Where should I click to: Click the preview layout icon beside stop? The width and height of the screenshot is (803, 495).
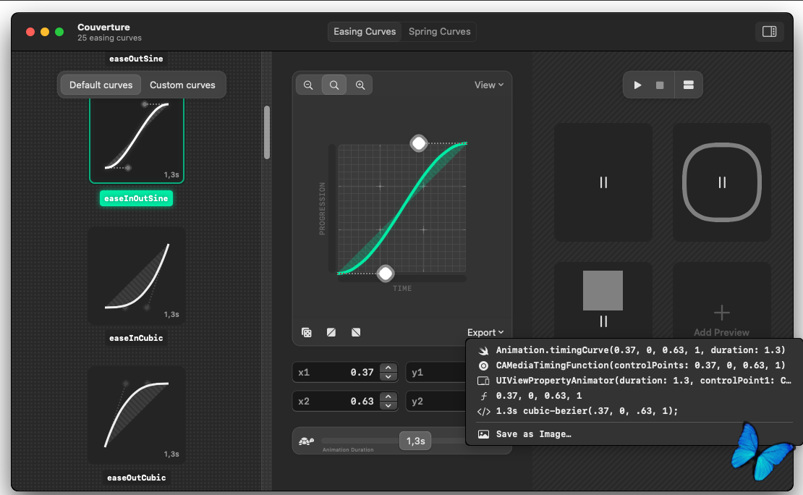(688, 85)
